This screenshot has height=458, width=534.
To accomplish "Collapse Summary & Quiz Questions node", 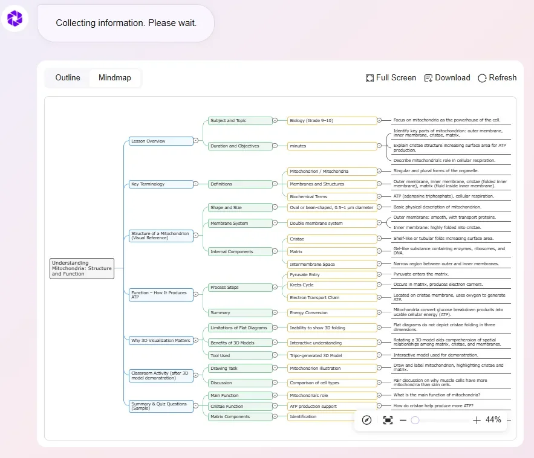I will [x=196, y=405].
